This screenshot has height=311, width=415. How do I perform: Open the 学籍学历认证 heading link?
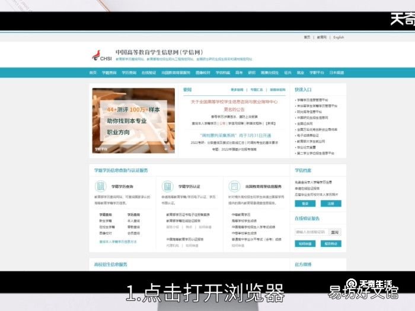189,187
